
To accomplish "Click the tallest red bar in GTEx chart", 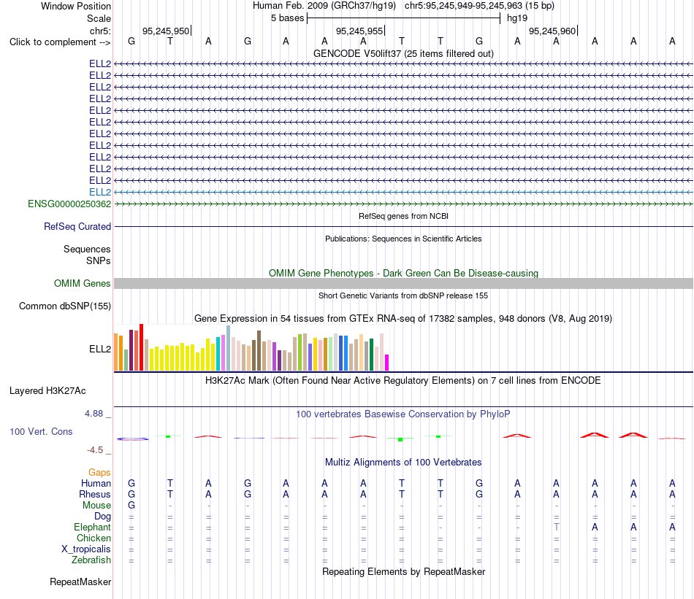I will click(141, 347).
